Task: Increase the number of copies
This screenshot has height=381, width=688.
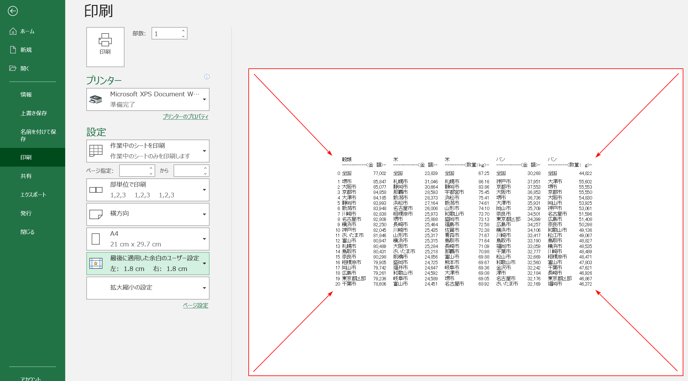Action: point(183,30)
